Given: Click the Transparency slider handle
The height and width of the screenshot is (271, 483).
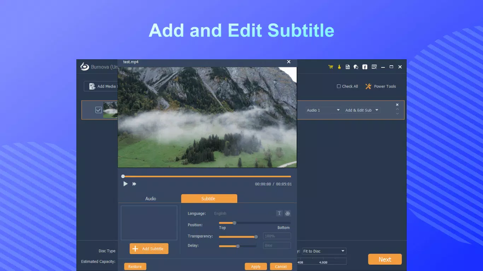Looking at the screenshot, I should click(x=256, y=237).
